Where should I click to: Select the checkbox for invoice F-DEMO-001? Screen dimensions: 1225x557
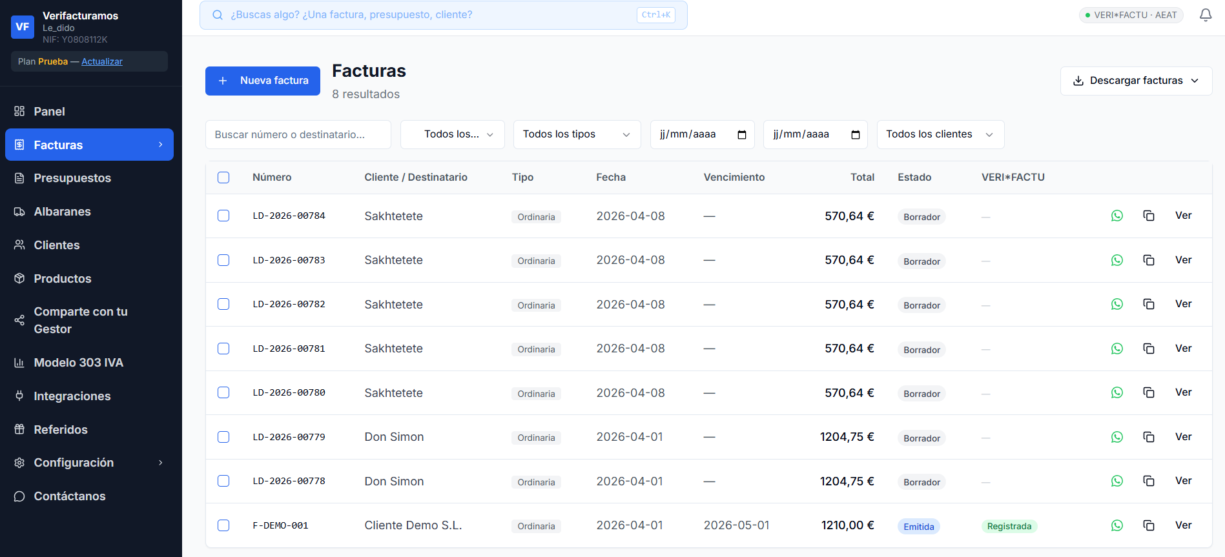tap(223, 525)
